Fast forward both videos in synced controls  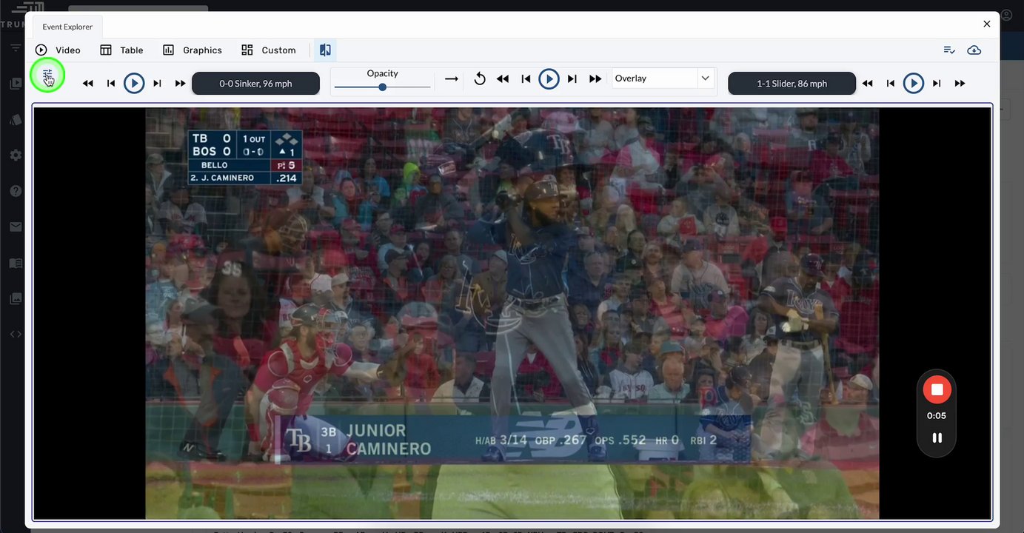tap(595, 78)
